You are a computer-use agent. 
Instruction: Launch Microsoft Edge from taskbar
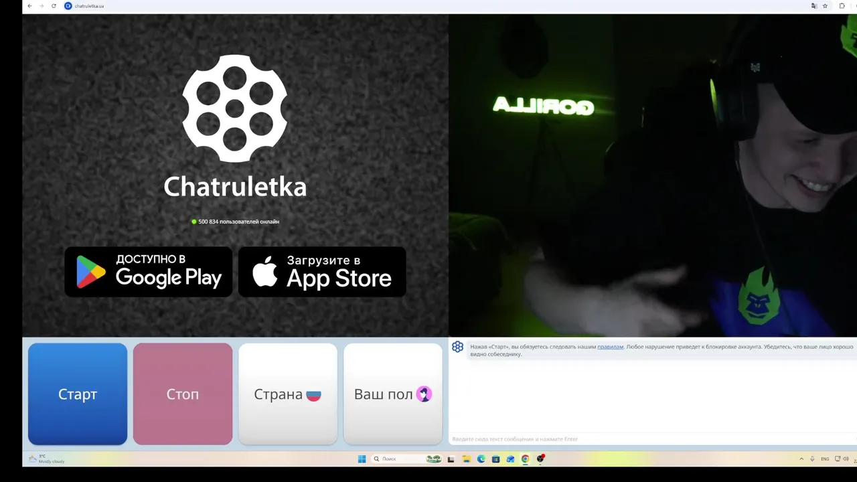pos(481,459)
